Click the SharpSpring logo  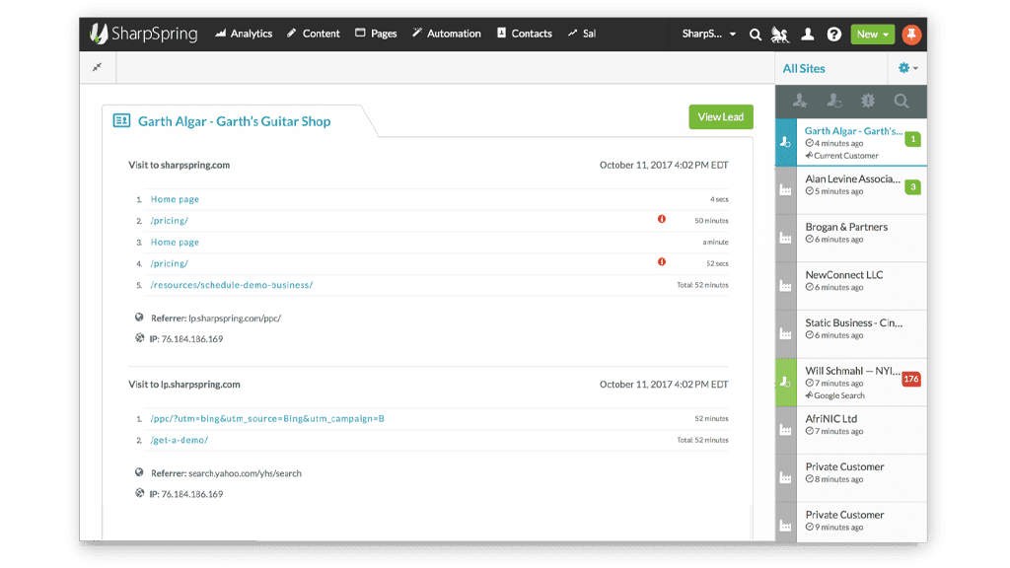click(x=144, y=34)
